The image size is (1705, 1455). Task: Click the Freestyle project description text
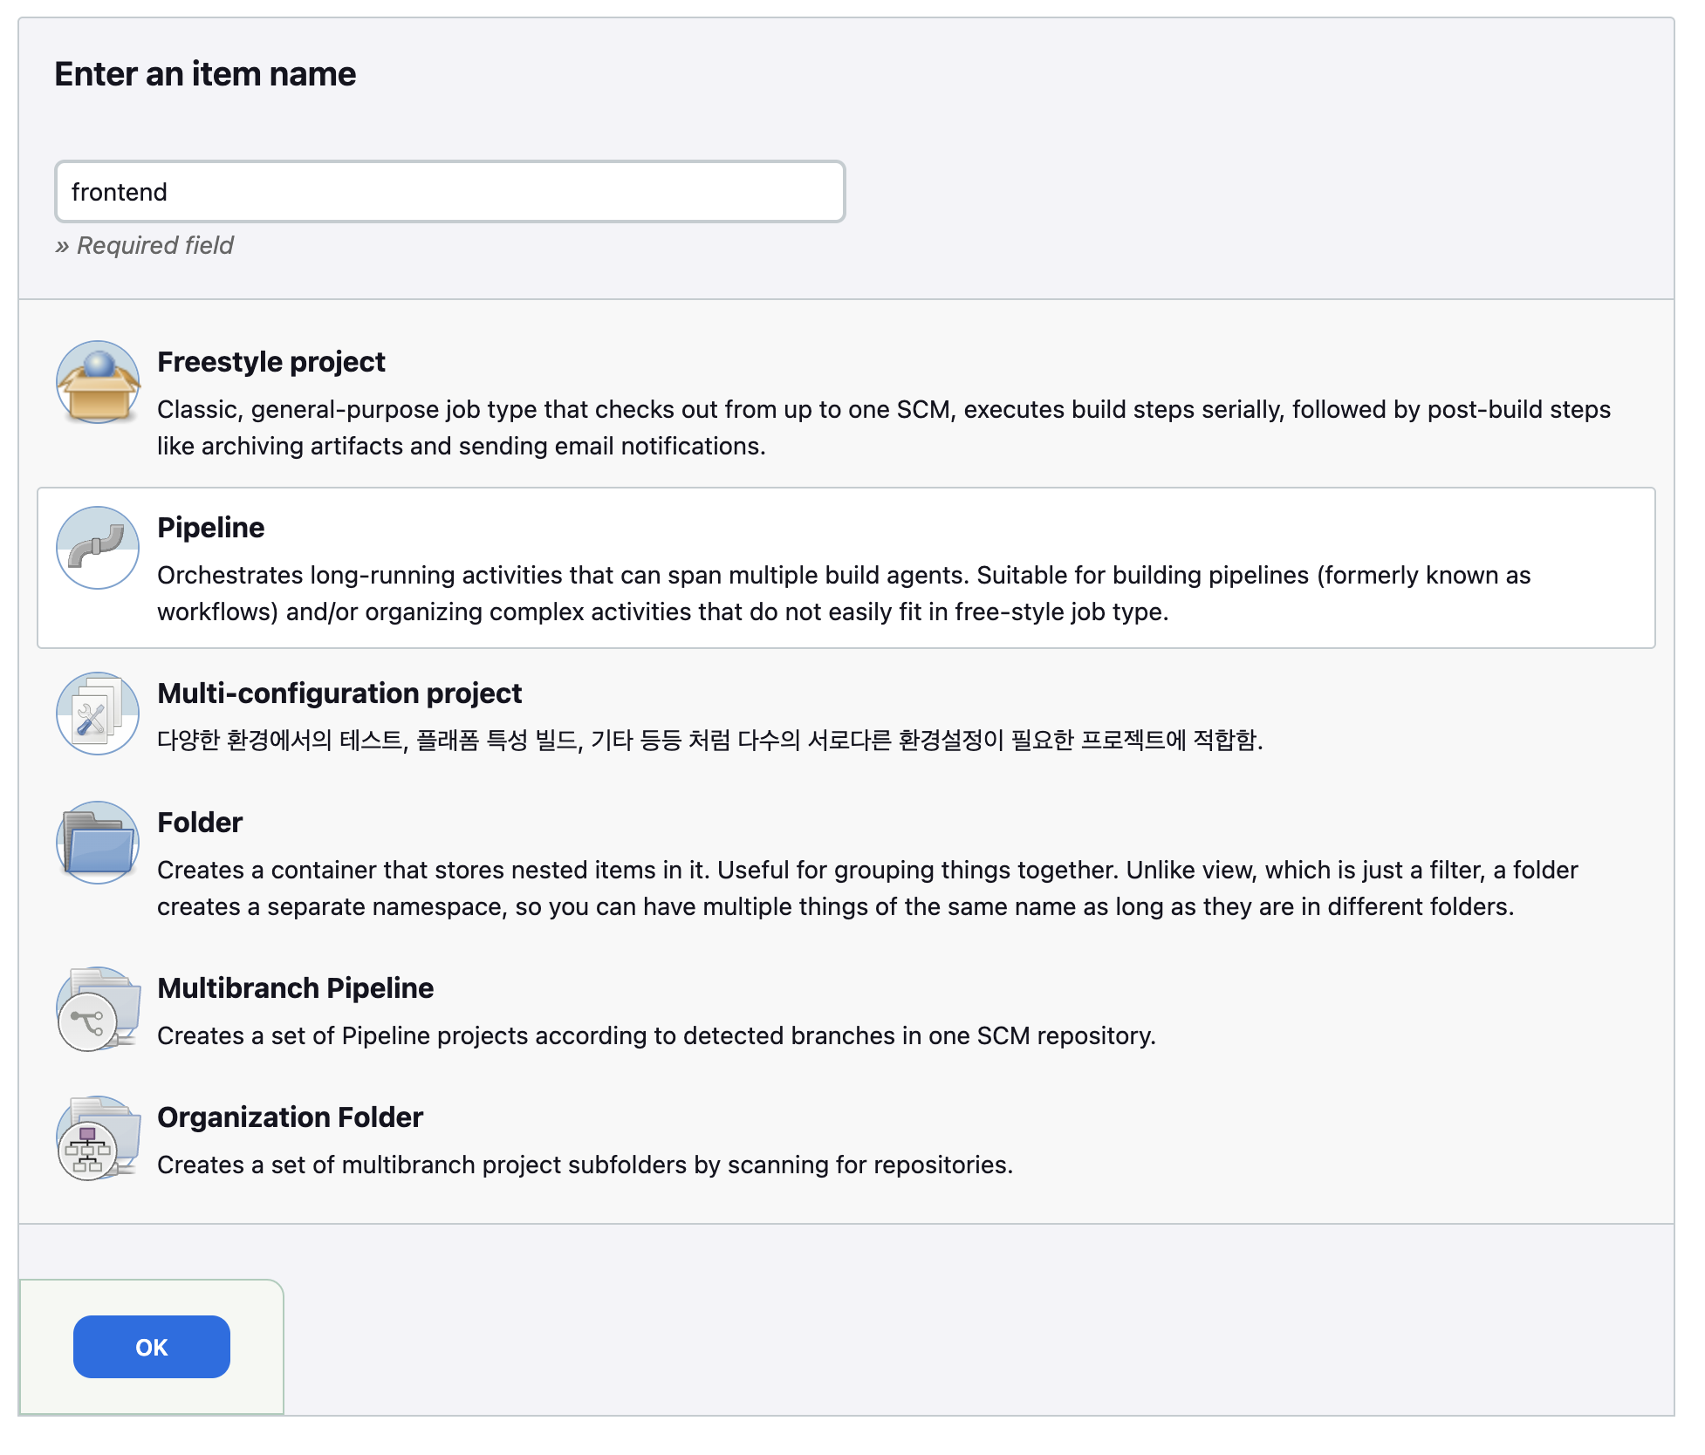pyautogui.click(x=883, y=427)
